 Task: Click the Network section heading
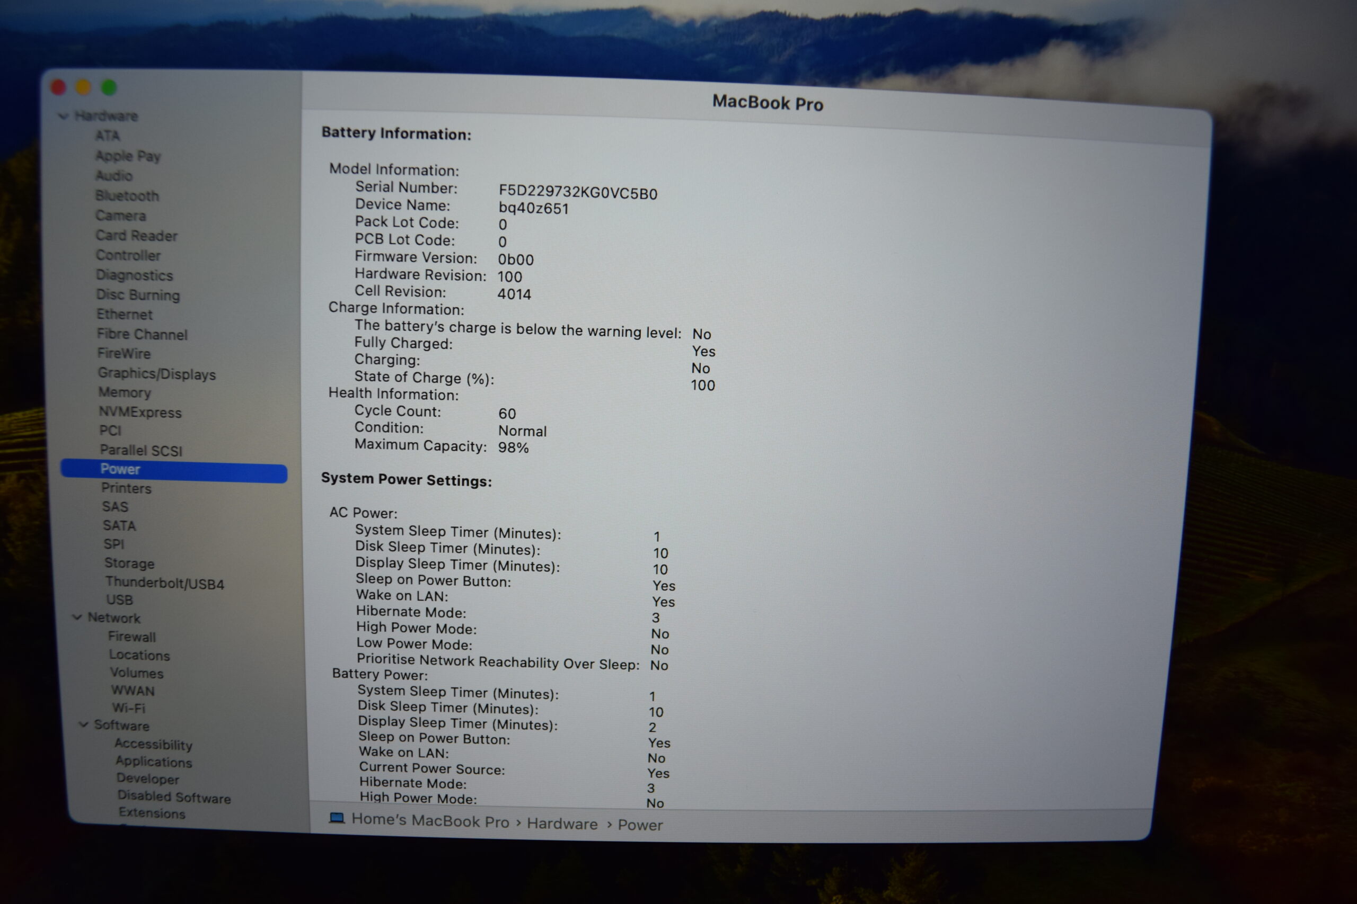click(113, 617)
